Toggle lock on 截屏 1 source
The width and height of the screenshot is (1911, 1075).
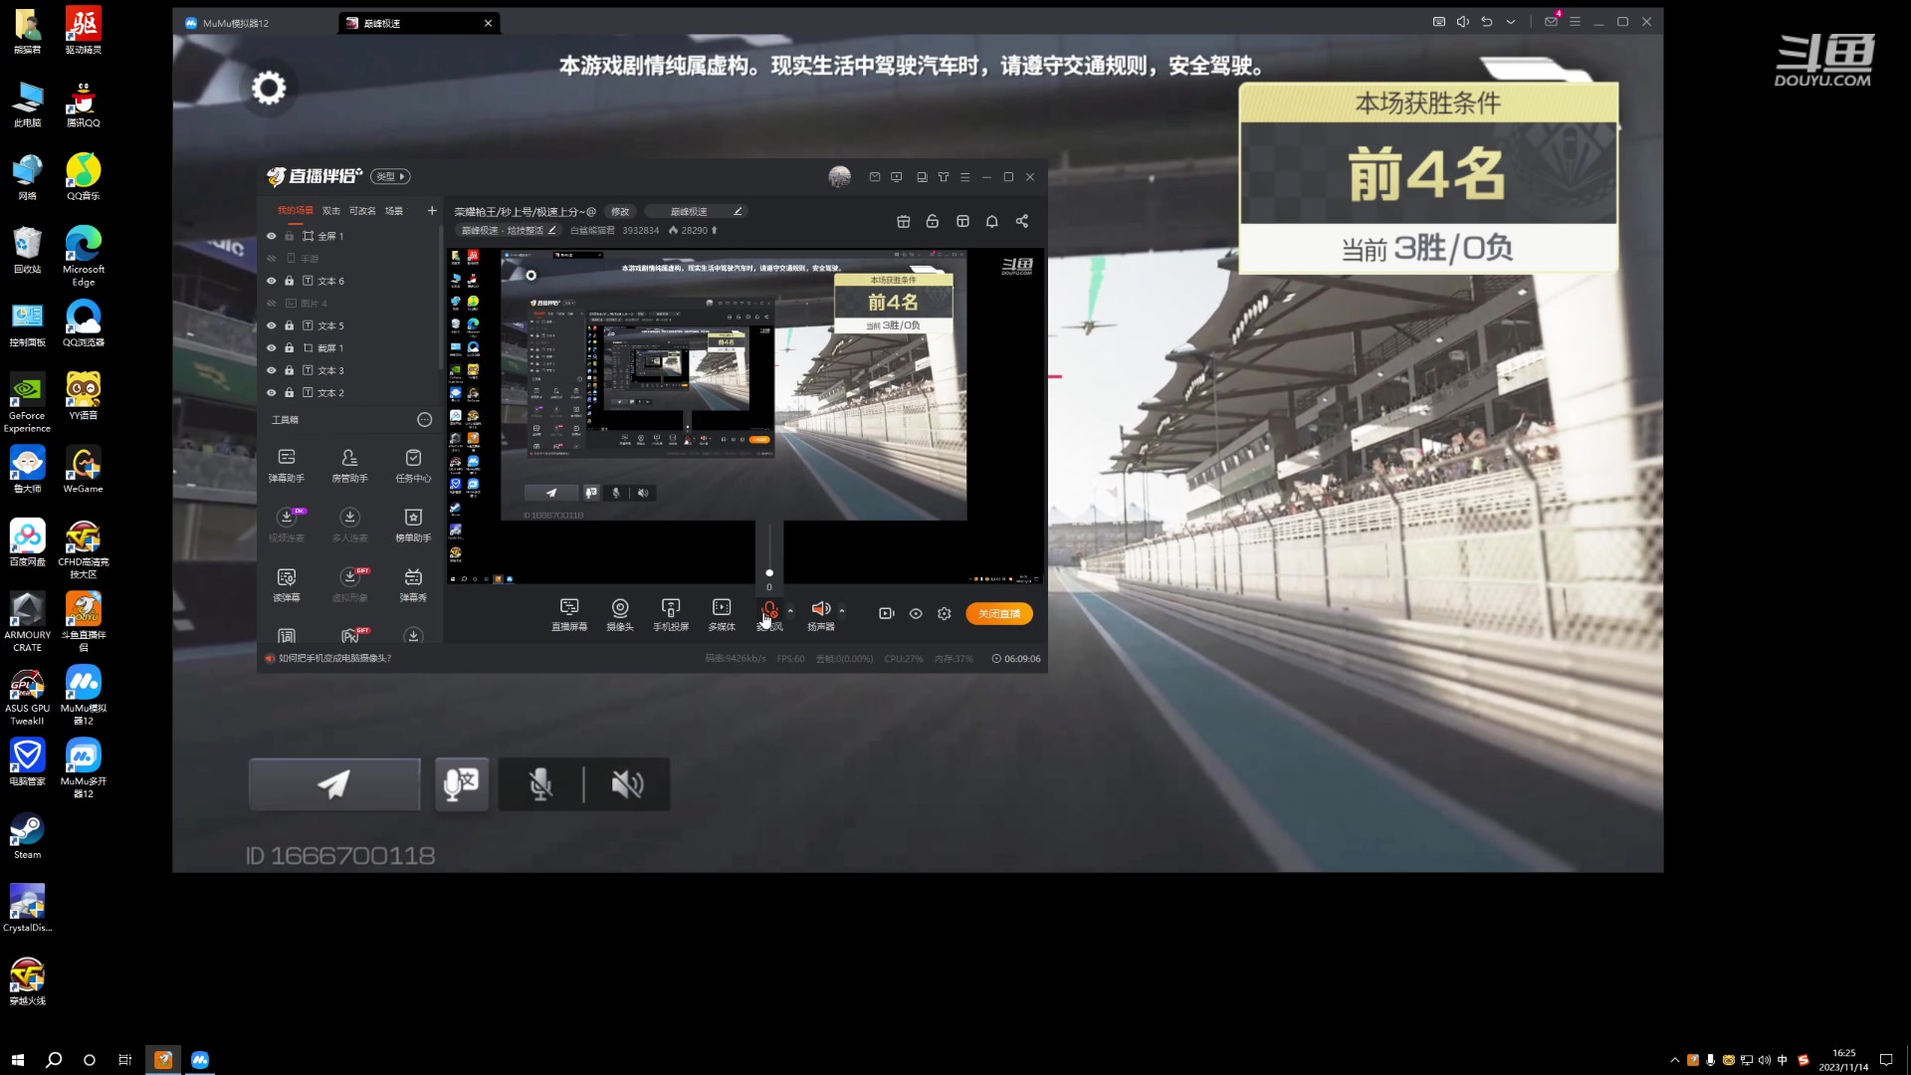coord(290,347)
